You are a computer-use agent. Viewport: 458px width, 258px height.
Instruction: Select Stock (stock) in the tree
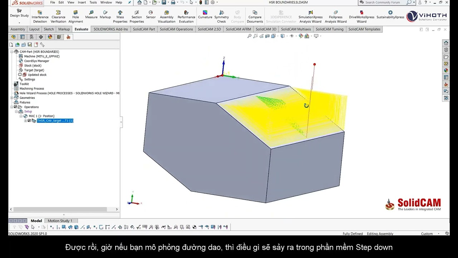[x=30, y=66]
